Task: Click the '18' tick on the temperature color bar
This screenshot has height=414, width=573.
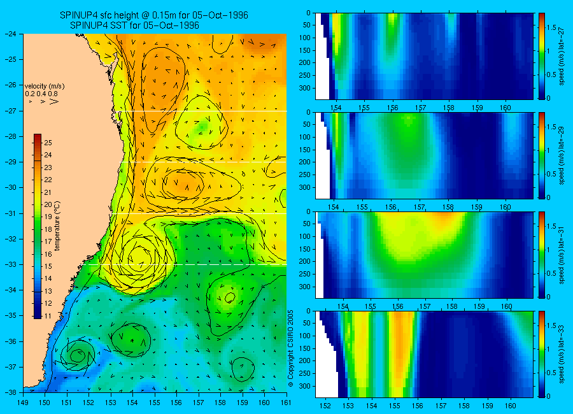Action: [x=48, y=229]
